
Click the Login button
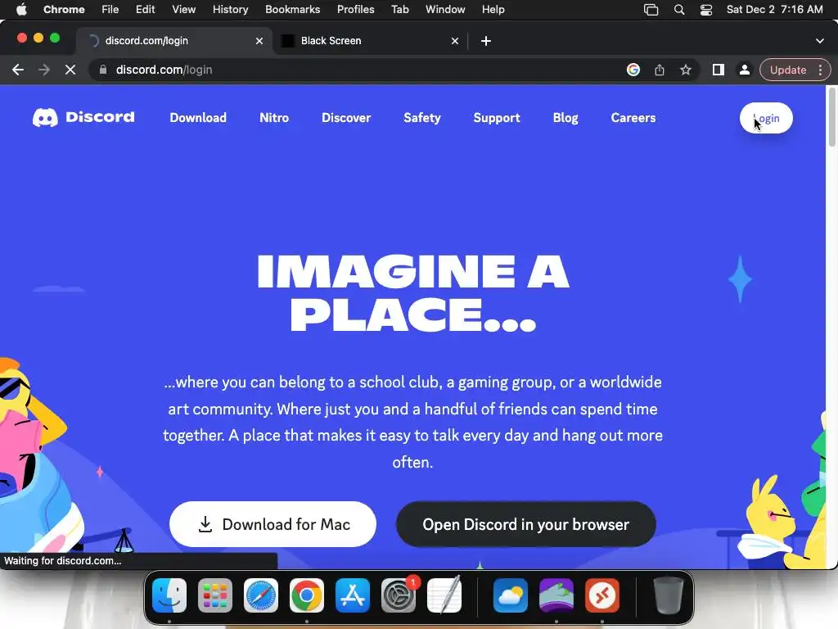click(766, 118)
